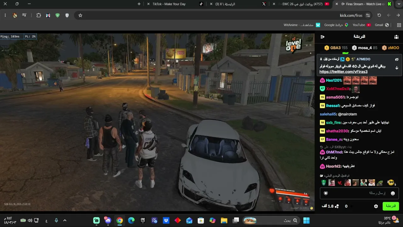Click the shield icon in message box
Viewport: 403px width, 227px height.
pyautogui.click(x=326, y=193)
